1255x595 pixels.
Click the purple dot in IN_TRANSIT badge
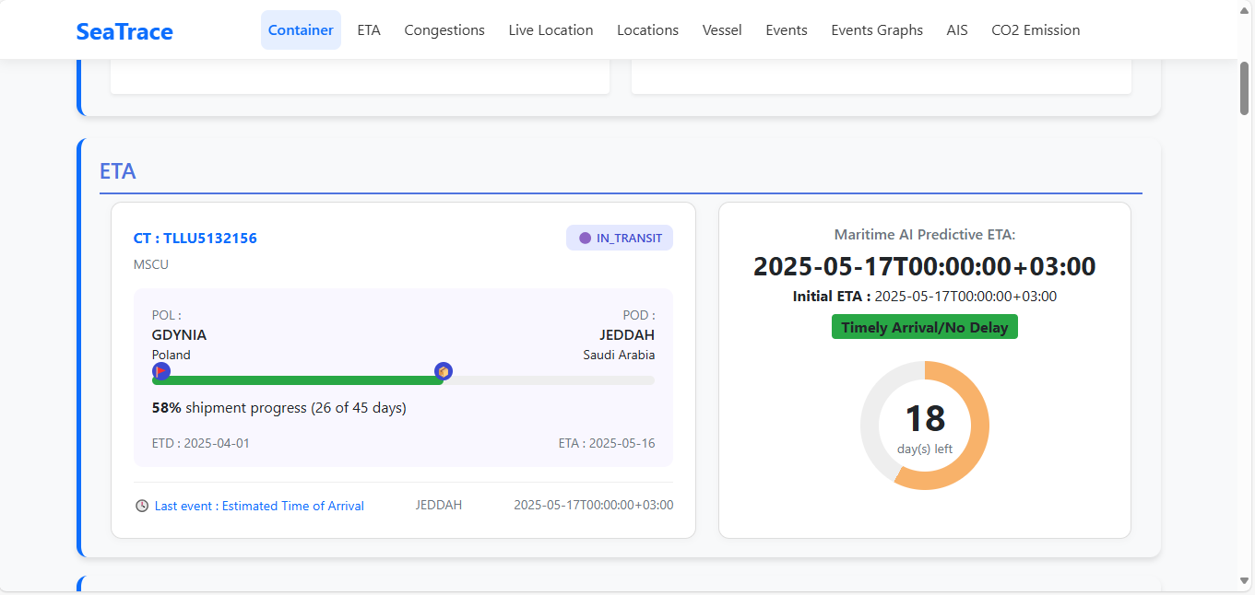pyautogui.click(x=585, y=238)
